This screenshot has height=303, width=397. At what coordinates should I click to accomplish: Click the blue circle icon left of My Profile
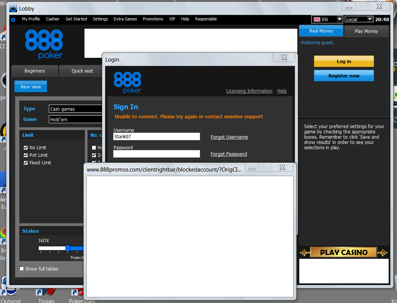(x=13, y=19)
